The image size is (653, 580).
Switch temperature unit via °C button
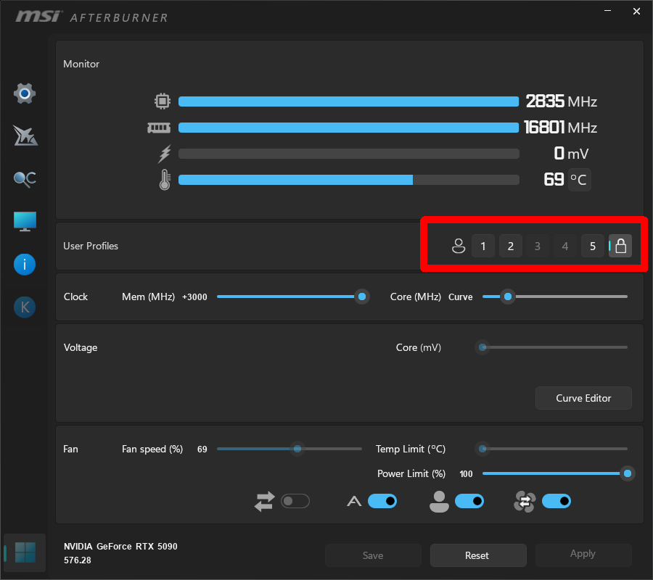pos(579,180)
